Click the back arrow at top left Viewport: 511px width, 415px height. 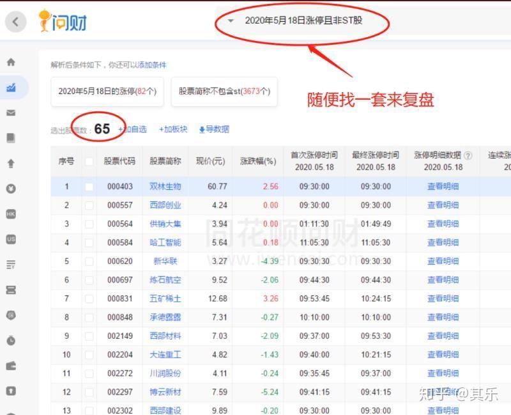click(15, 21)
